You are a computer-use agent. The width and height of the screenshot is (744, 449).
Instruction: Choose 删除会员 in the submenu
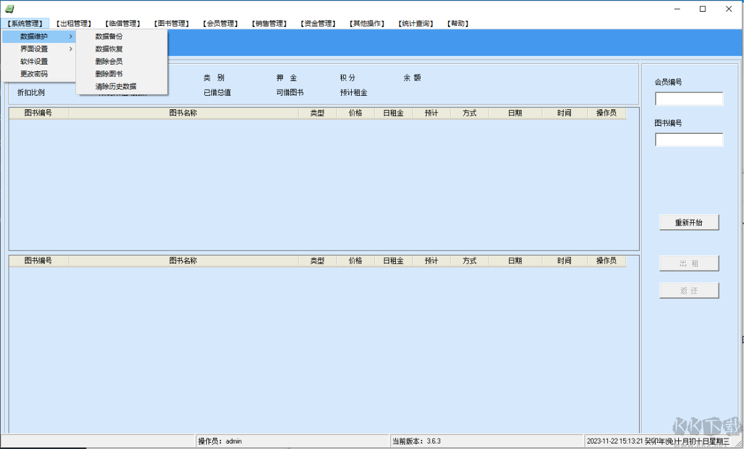pyautogui.click(x=122, y=61)
